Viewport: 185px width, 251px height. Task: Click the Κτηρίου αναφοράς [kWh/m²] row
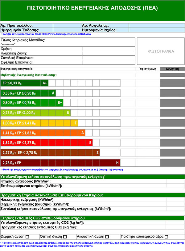[92, 181]
